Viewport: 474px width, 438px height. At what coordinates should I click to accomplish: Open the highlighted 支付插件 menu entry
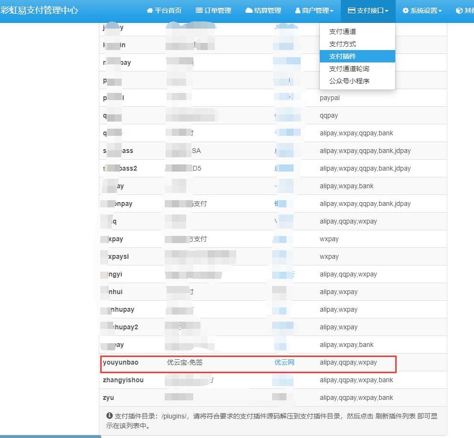[342, 56]
